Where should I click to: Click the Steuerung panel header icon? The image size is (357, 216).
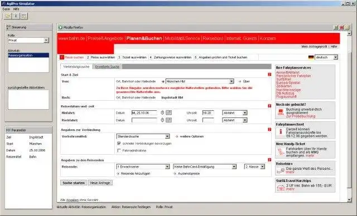click(8, 27)
